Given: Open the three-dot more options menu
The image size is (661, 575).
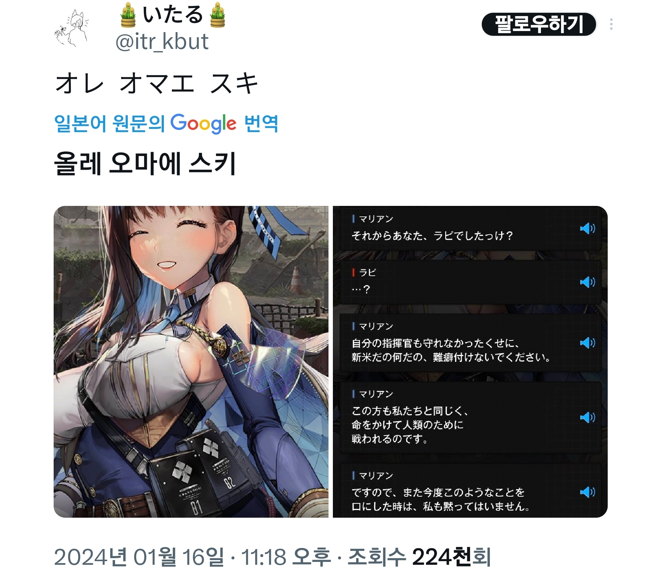Looking at the screenshot, I should click(x=611, y=24).
